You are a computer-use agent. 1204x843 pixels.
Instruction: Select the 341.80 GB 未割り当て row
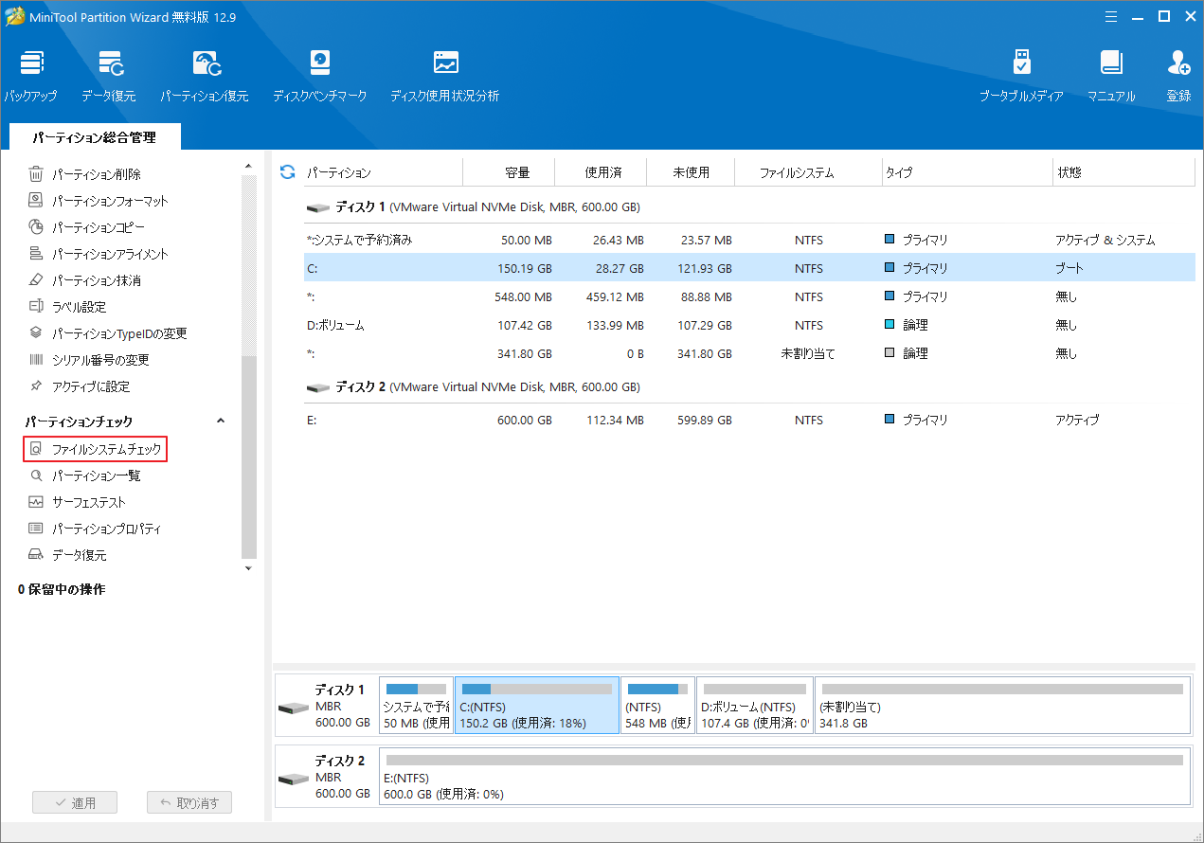749,353
